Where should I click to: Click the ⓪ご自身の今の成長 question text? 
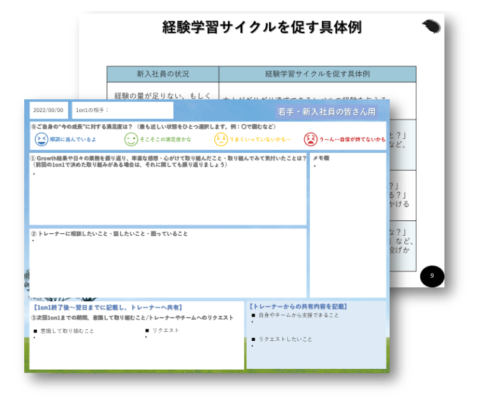pyautogui.click(x=154, y=127)
